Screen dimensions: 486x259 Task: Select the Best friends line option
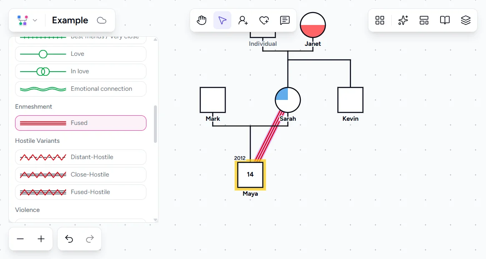coord(81,40)
